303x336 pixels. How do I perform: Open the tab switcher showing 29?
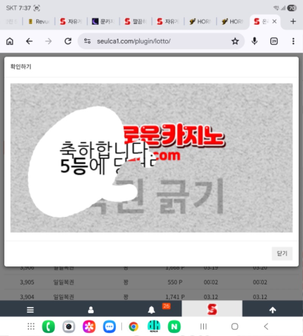[274, 41]
